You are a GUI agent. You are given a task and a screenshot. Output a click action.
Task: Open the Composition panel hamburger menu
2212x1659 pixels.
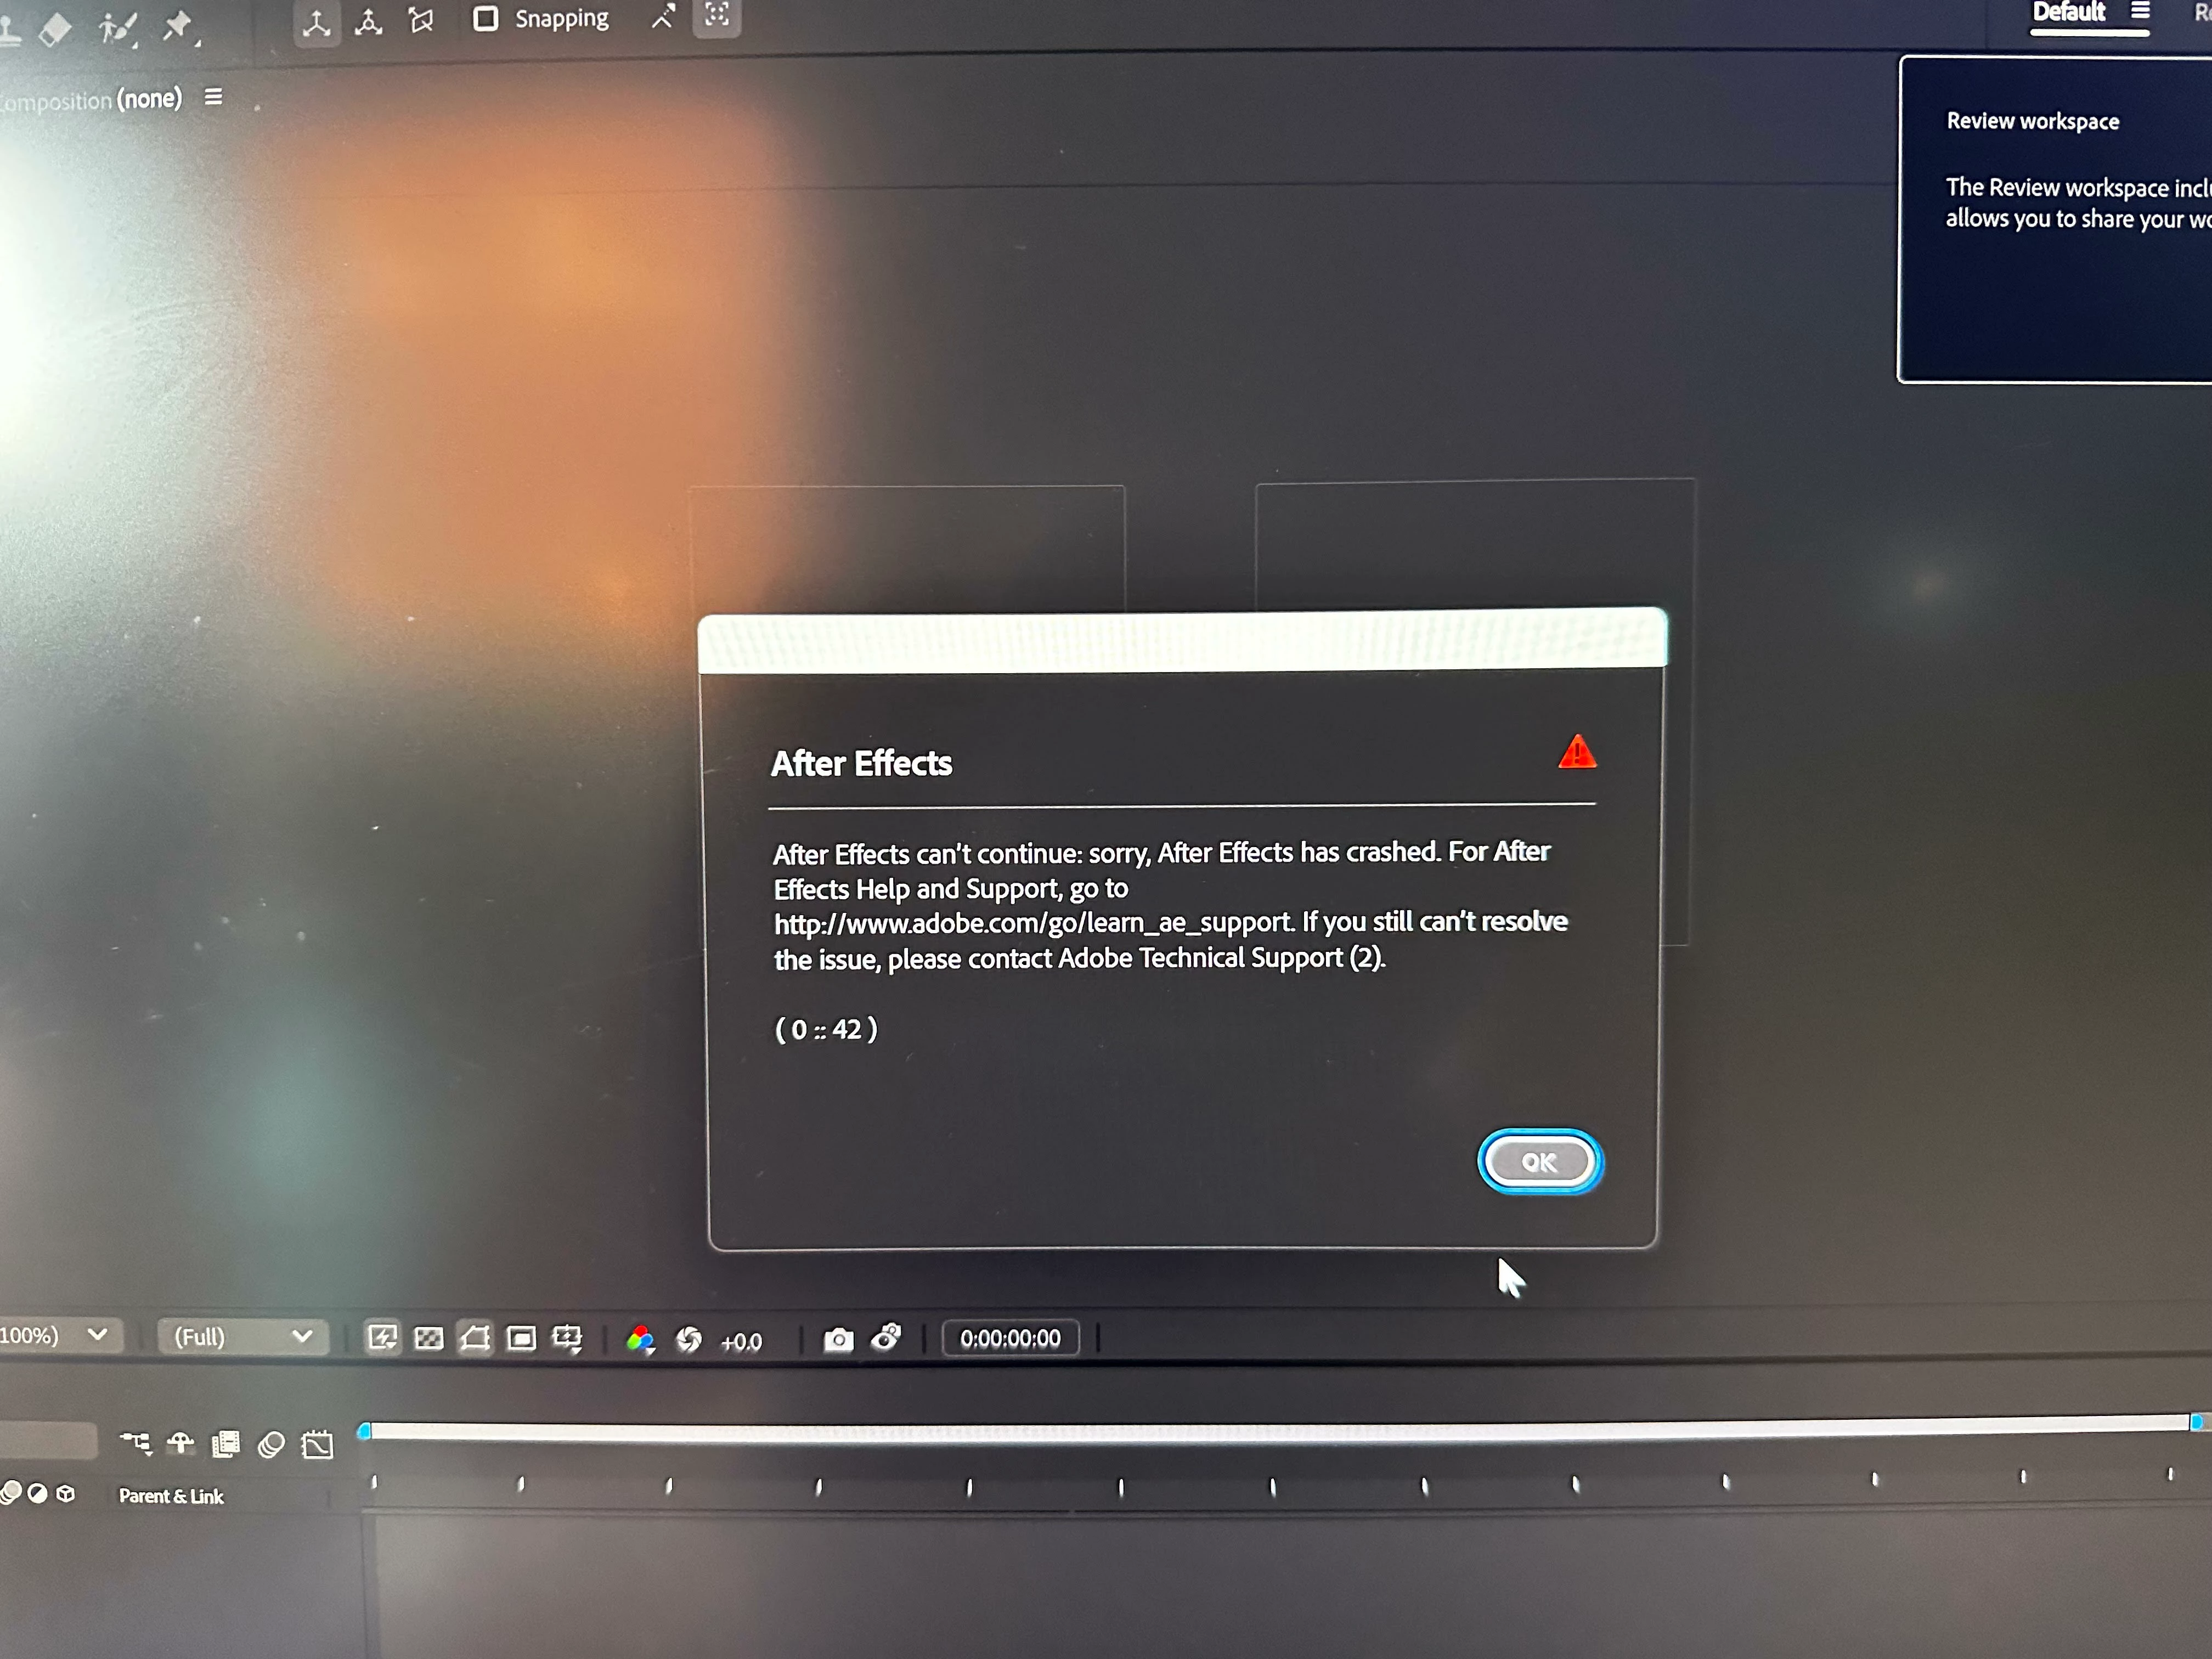pos(213,98)
